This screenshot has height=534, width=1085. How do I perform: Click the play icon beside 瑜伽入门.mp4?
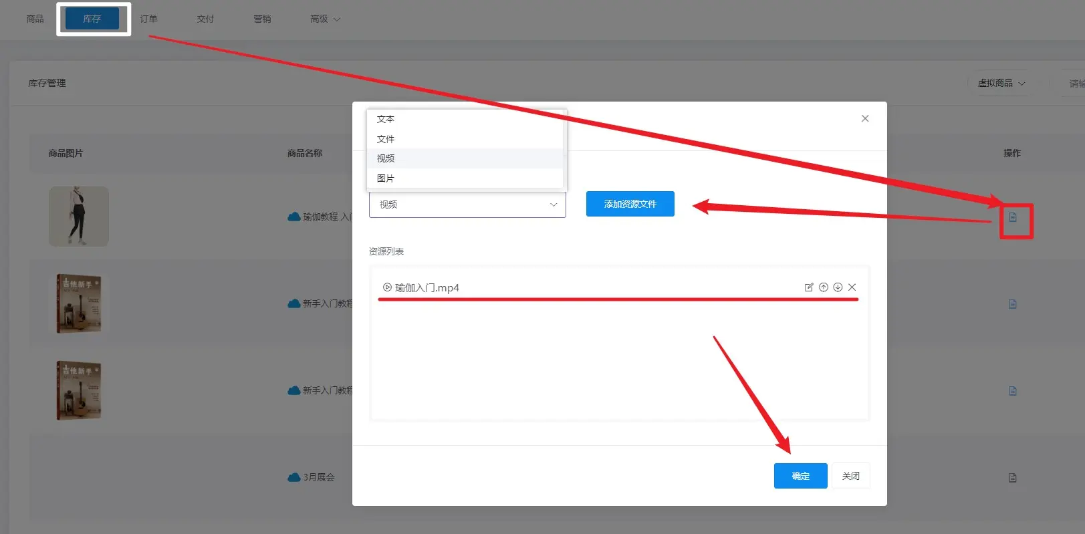coord(387,287)
